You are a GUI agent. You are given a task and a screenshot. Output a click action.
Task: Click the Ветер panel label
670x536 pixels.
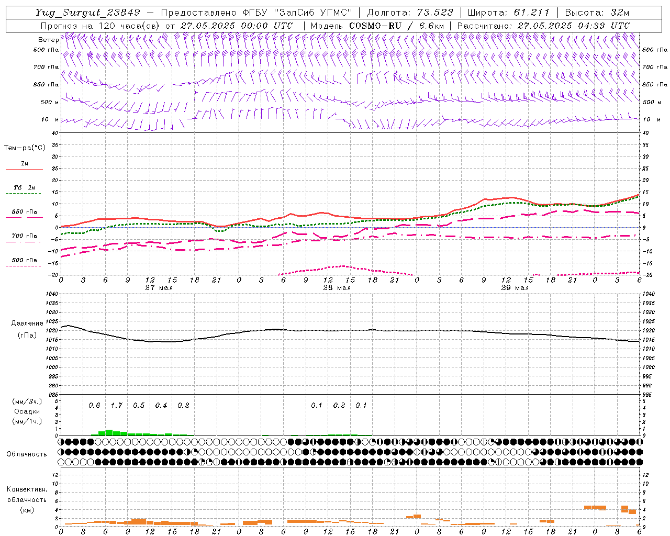(x=48, y=40)
